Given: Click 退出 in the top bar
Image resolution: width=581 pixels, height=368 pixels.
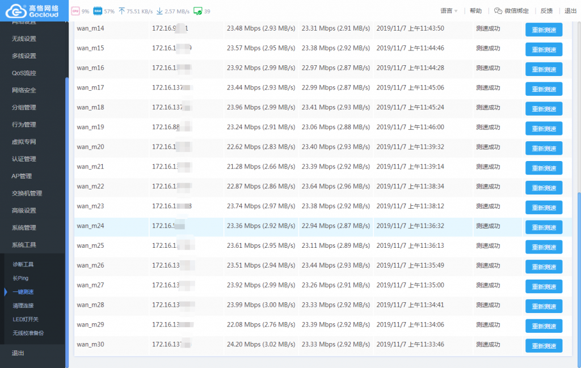Looking at the screenshot, I should (x=570, y=11).
